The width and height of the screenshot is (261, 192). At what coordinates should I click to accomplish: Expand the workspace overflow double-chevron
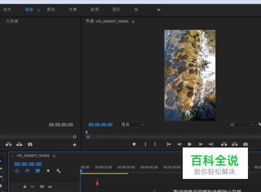pyautogui.click(x=159, y=10)
